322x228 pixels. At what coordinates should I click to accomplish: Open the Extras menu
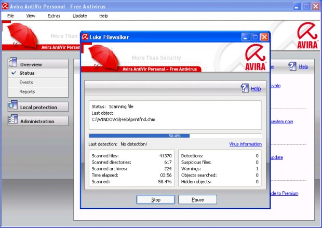point(54,16)
